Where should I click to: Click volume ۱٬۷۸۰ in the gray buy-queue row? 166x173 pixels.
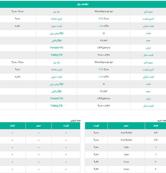[x=126, y=148]
